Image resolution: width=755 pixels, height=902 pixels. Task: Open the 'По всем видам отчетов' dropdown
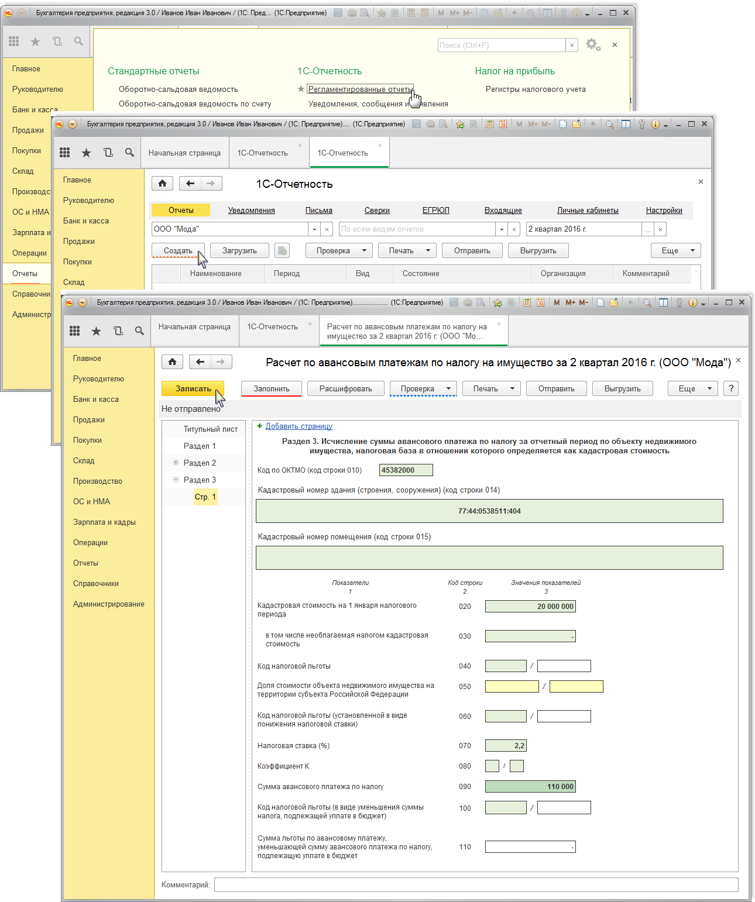point(502,229)
